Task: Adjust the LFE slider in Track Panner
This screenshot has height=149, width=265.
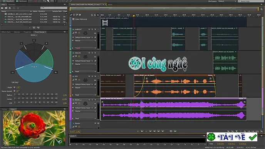Action: [36, 103]
